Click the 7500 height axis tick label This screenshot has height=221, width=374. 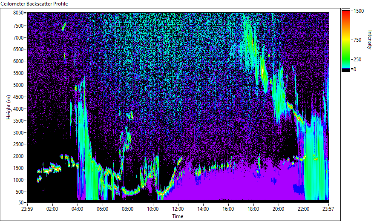[x=18, y=26]
